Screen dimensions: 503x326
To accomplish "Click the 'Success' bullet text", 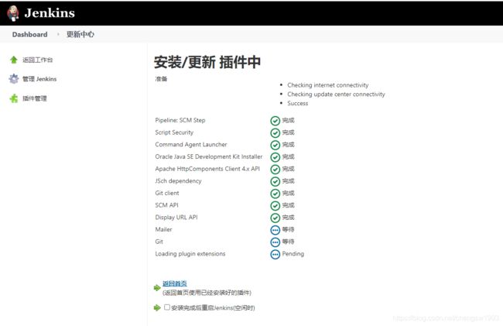I will tap(298, 103).
